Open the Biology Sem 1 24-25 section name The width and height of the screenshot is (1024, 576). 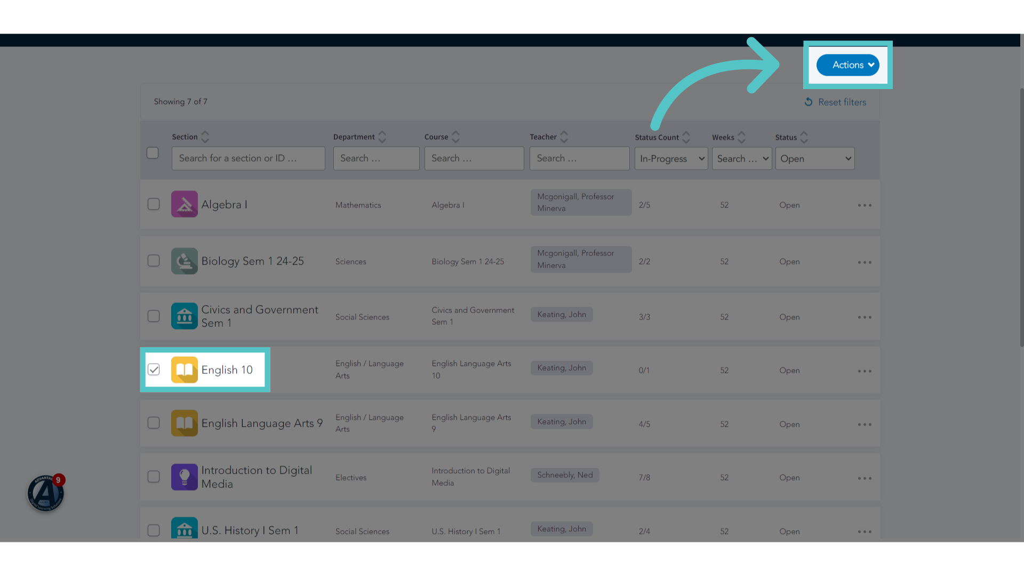[x=252, y=261]
